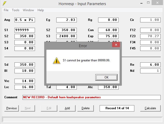Delete the current record
This screenshot has height=124, width=164.
point(86,108)
